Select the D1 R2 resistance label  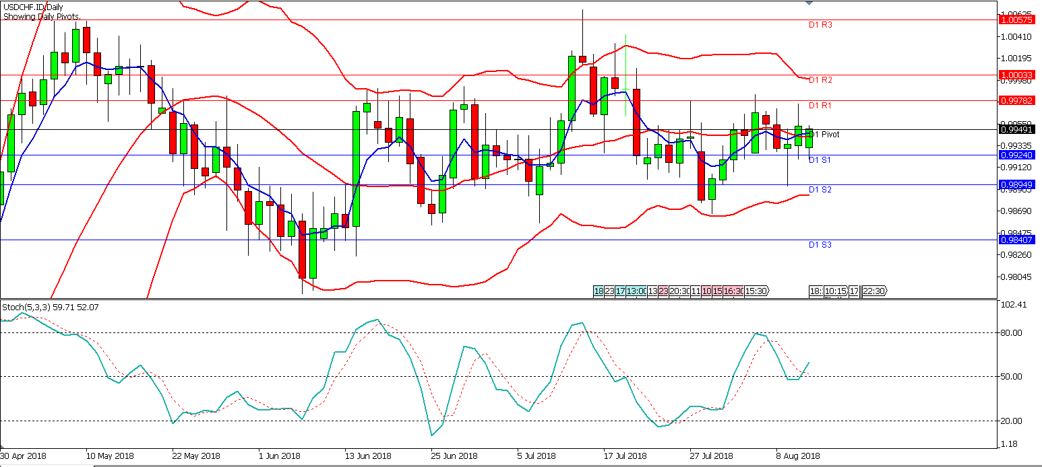tap(820, 80)
